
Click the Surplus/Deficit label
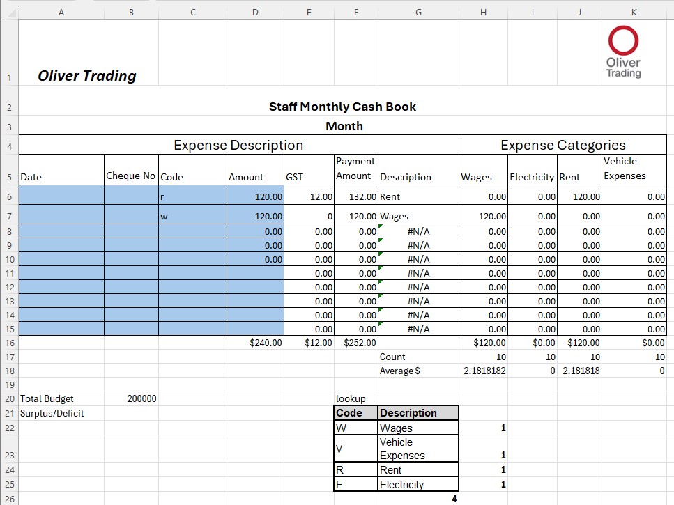(61, 414)
